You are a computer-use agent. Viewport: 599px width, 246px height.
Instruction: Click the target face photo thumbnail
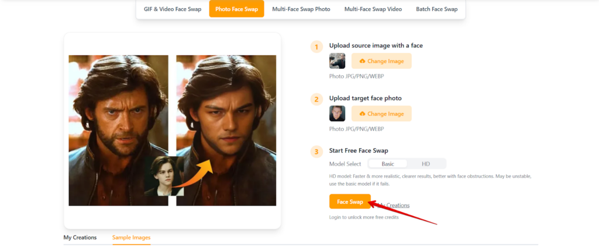click(338, 114)
